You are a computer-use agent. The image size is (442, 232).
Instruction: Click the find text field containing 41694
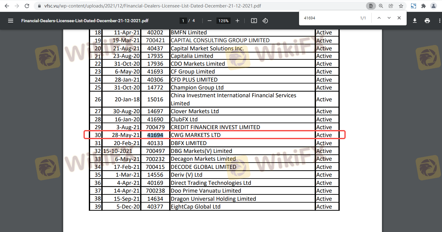tap(328, 18)
